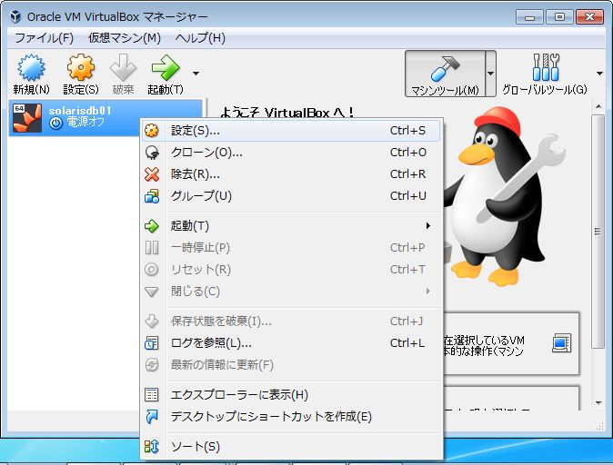Open the dropdown arrow beside マシンツール(M)
This screenshot has width=613, height=465.
(490, 74)
